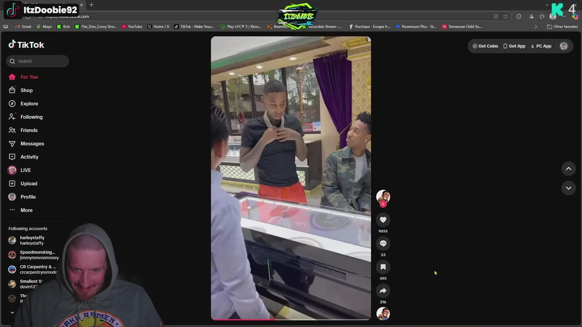This screenshot has width=582, height=327.
Task: Open Speedmoreking following account
Action: tap(33, 255)
